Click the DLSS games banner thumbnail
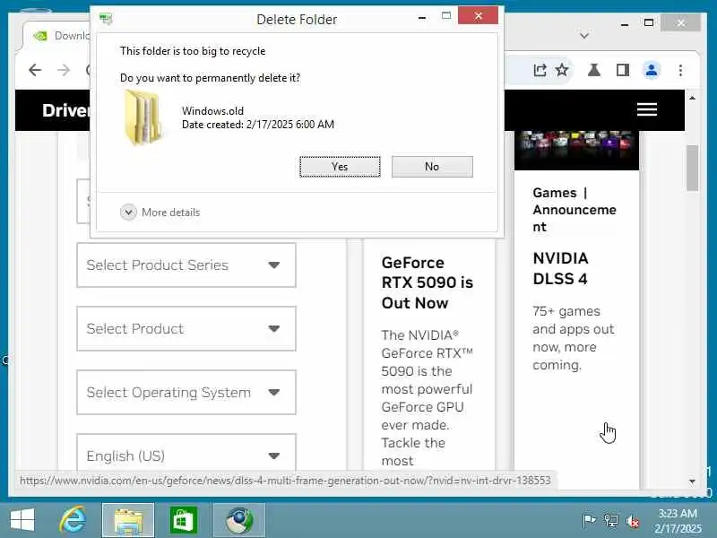The width and height of the screenshot is (717, 538). click(x=576, y=150)
